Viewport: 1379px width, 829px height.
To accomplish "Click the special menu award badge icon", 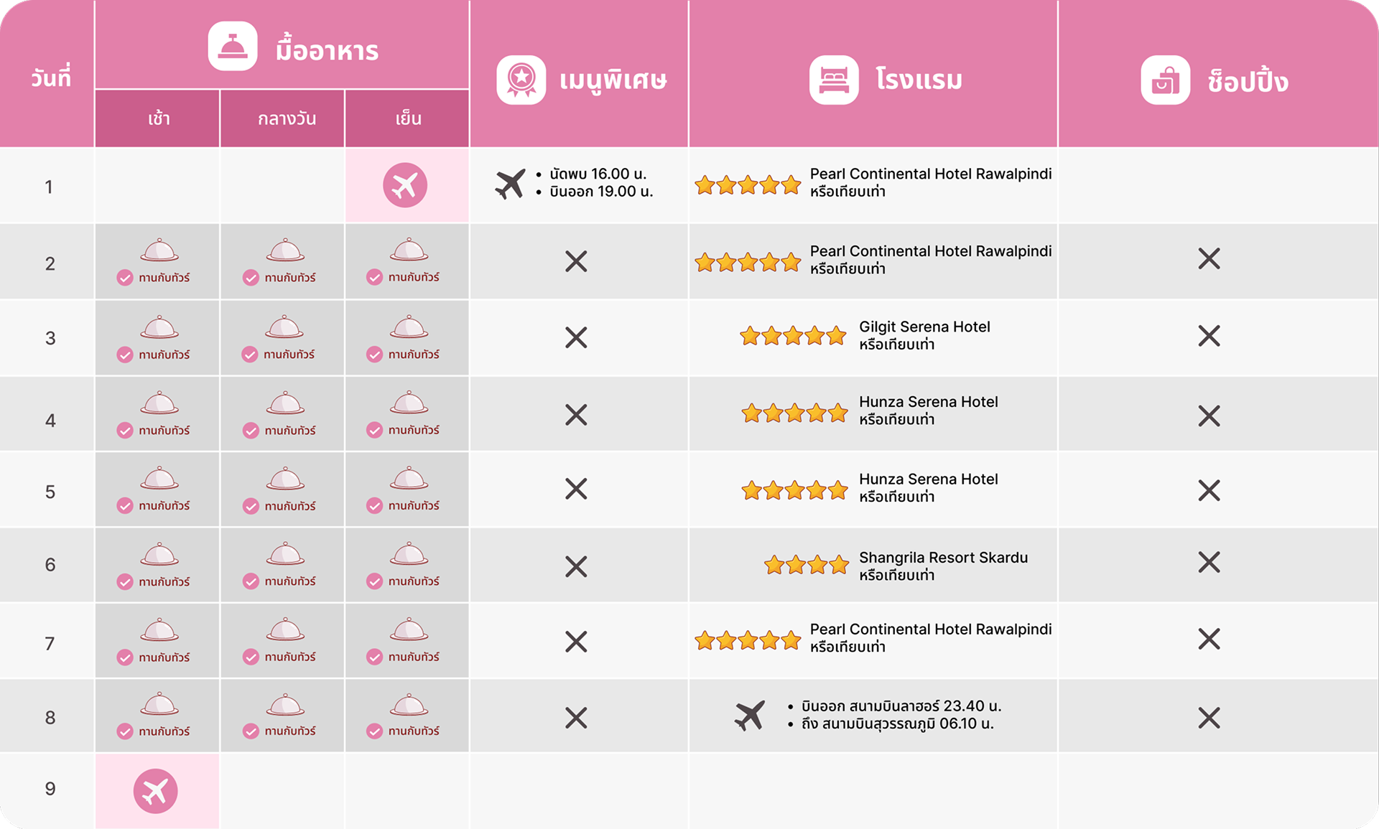I will (521, 80).
